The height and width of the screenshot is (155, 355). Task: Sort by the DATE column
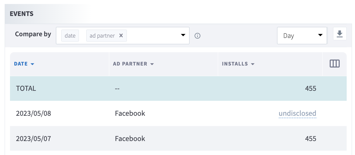tap(24, 64)
